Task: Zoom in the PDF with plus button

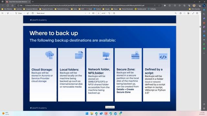Action: pyautogui.click(x=89, y=13)
